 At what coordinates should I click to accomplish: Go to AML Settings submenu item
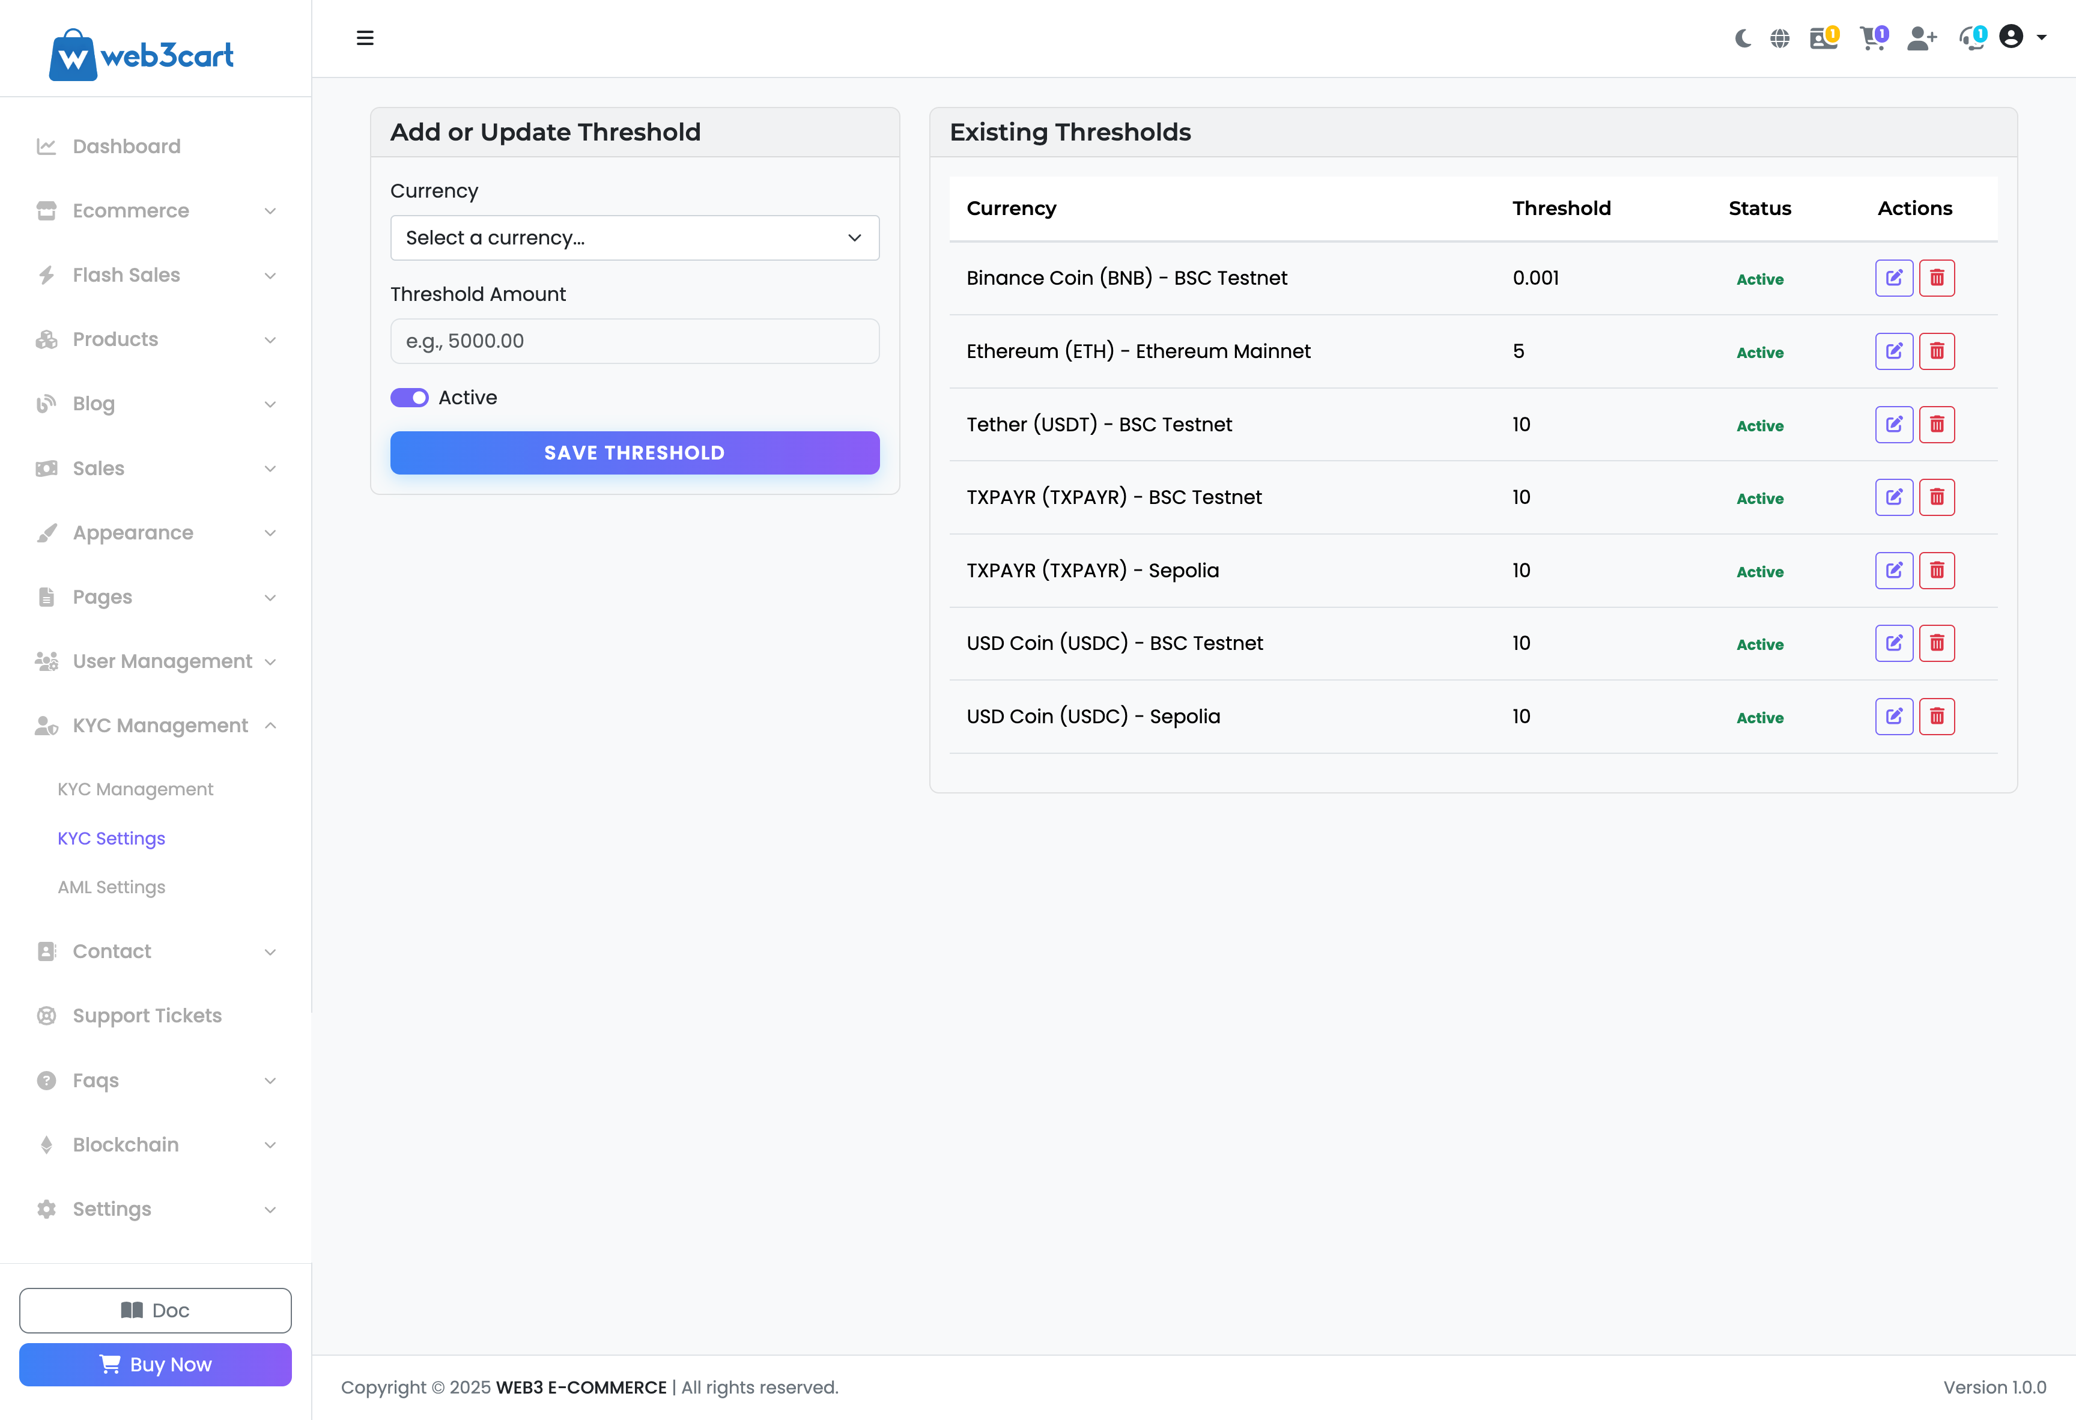(x=112, y=887)
